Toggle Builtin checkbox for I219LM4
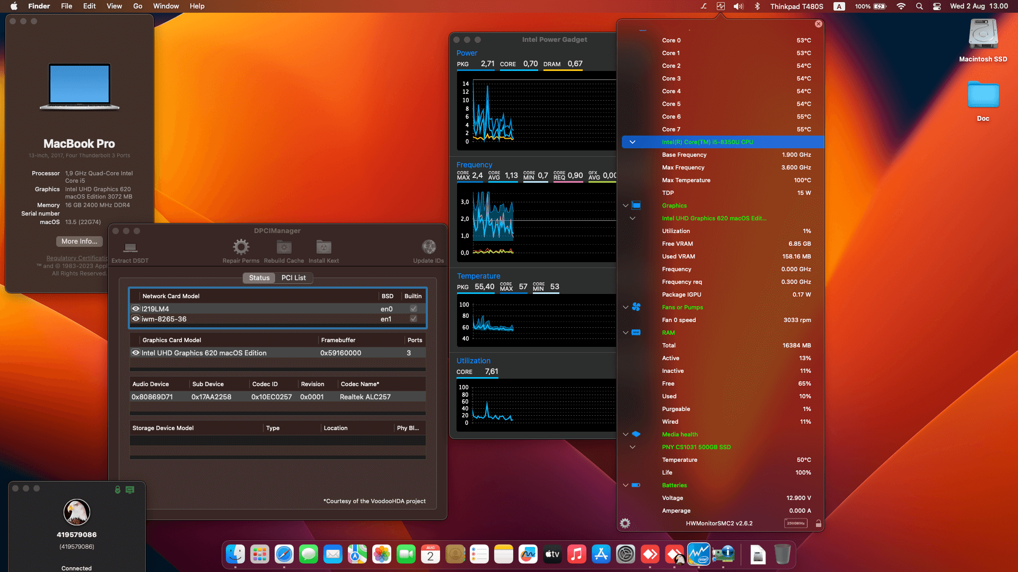 tap(414, 309)
